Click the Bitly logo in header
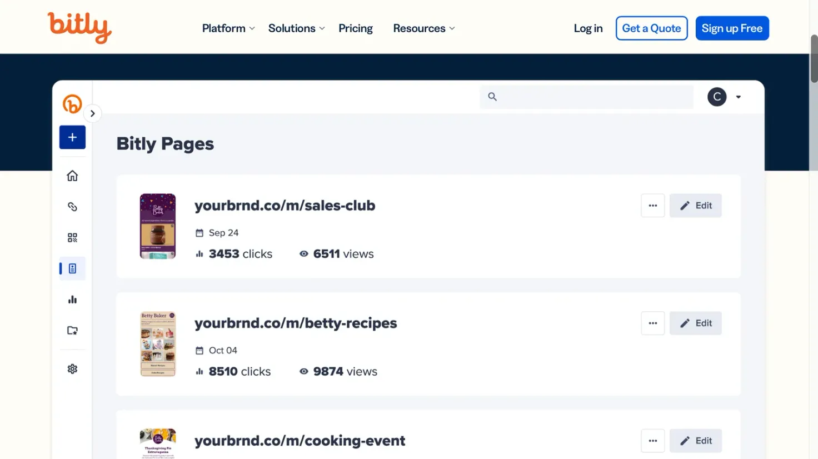 [79, 28]
